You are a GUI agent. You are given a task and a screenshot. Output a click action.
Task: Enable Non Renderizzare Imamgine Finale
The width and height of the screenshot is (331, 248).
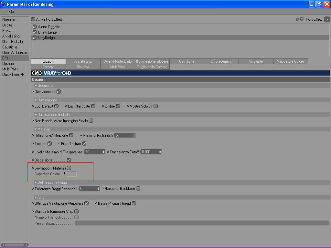point(91,121)
